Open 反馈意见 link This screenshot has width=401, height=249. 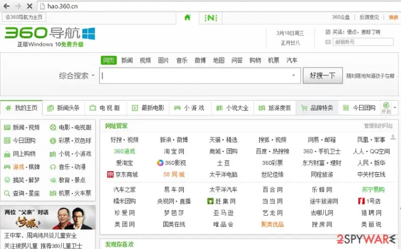click(x=369, y=17)
